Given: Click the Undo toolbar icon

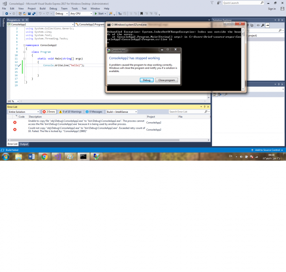Looking at the screenshot, I should (x=40, y=13).
